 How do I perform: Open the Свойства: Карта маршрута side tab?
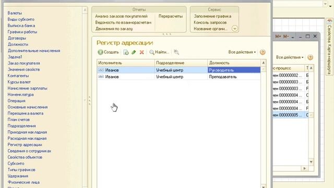(329, 47)
